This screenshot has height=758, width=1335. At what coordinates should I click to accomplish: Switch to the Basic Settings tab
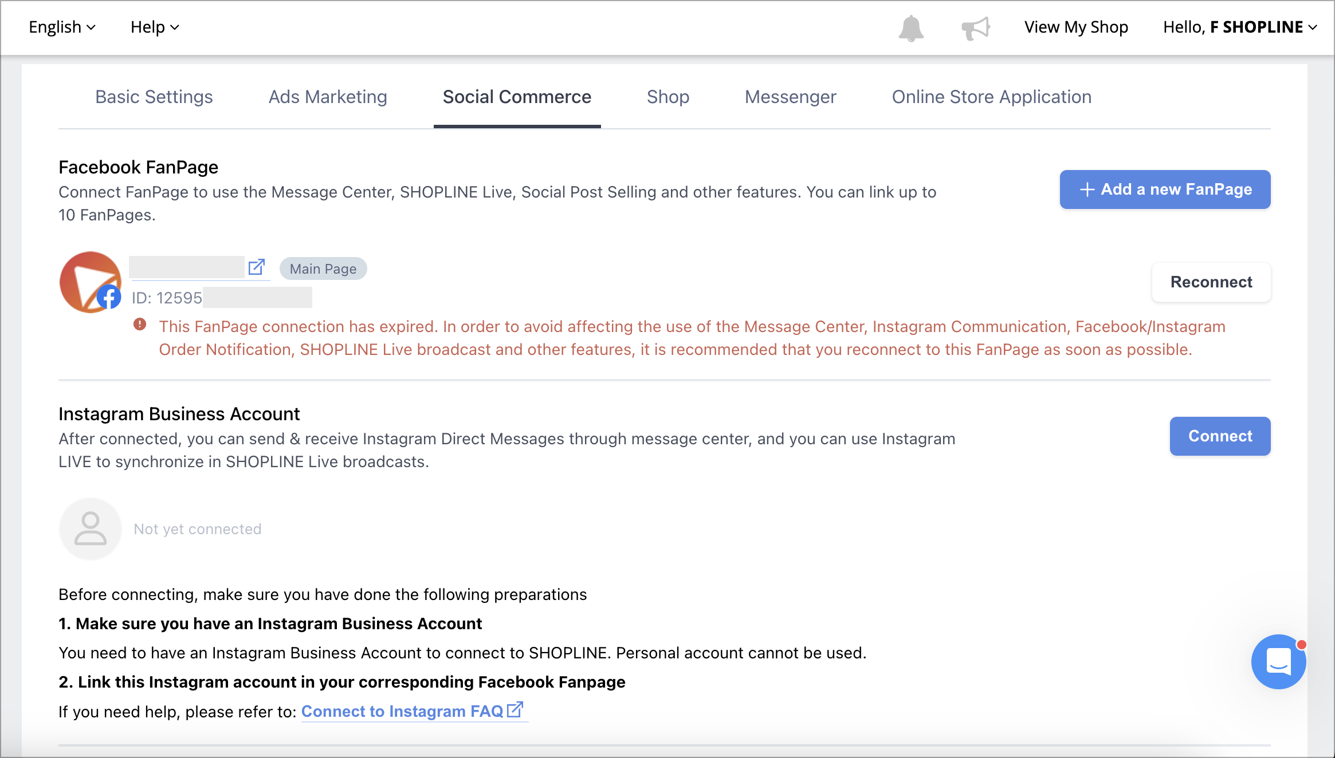[x=154, y=97]
